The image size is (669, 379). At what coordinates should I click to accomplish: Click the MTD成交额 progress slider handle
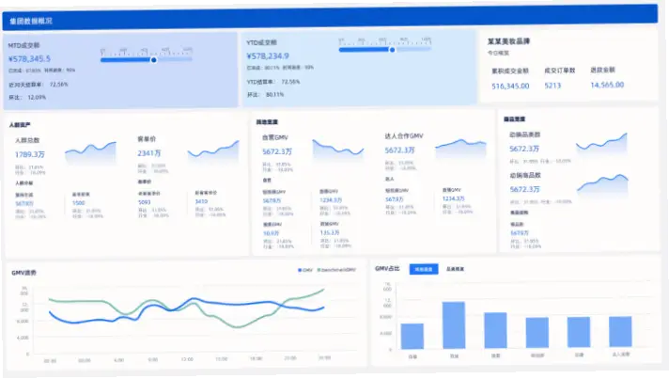point(153,60)
